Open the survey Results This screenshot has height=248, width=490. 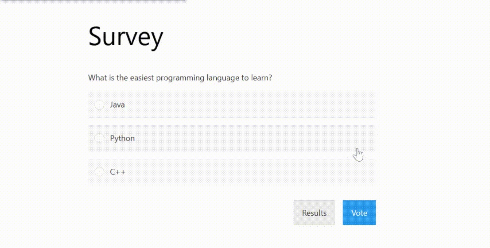(x=314, y=213)
